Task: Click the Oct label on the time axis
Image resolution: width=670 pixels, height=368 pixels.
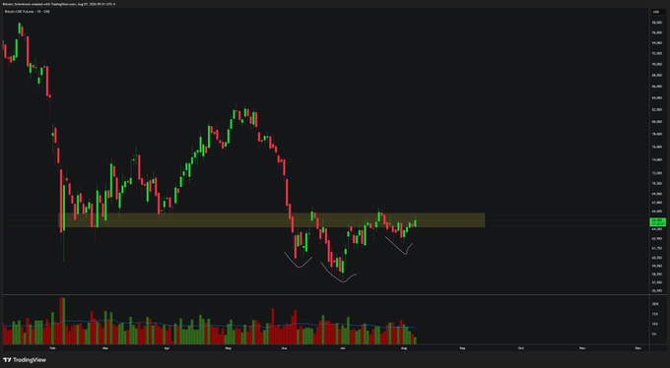Action: click(520, 348)
